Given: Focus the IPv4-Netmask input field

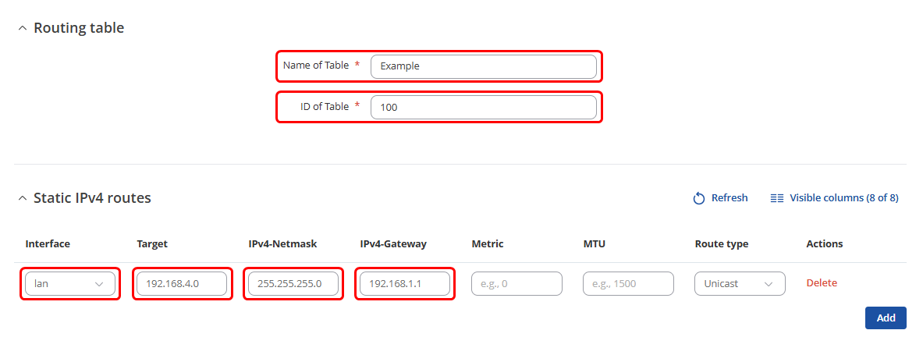Looking at the screenshot, I should [x=293, y=284].
